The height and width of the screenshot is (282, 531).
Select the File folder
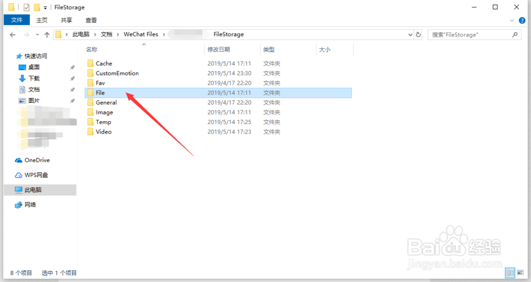218,93
